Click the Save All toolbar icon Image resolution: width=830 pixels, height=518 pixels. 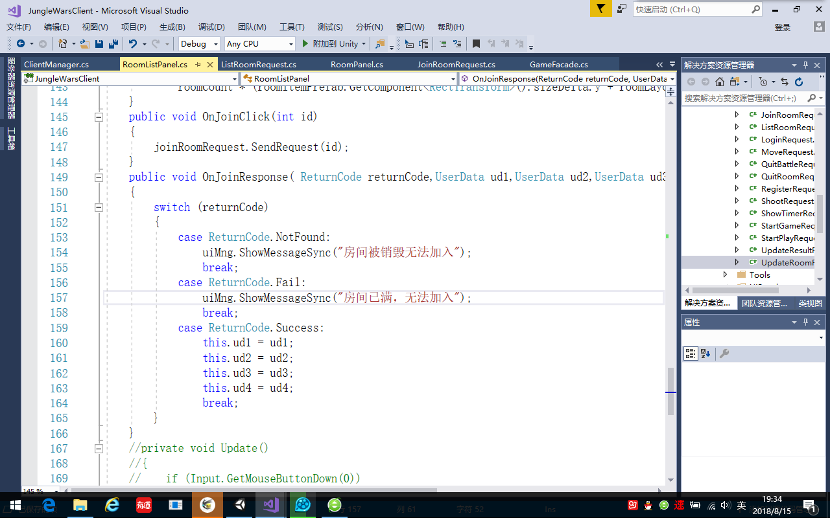point(113,44)
